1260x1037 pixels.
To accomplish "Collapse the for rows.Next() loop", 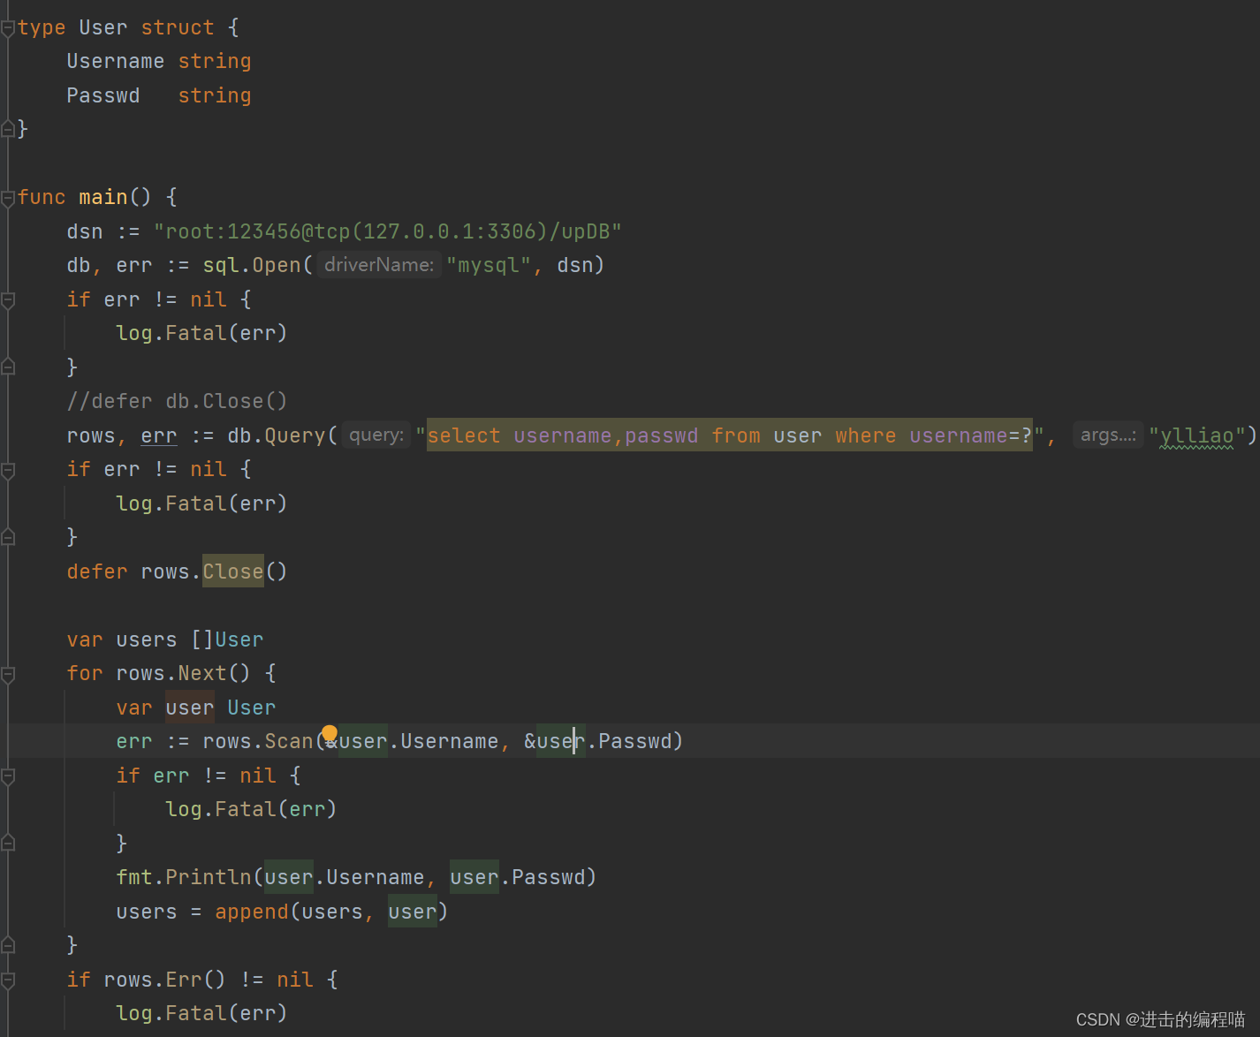I will click(8, 674).
